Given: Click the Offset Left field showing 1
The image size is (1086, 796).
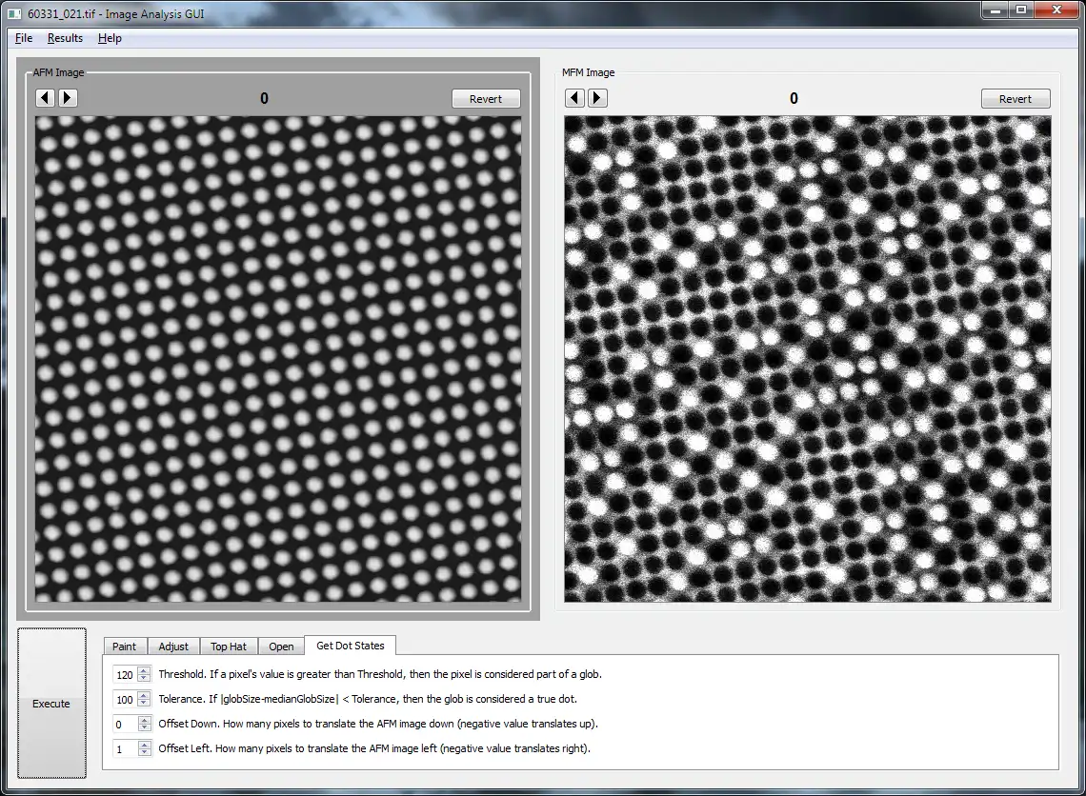Looking at the screenshot, I should coord(125,749).
